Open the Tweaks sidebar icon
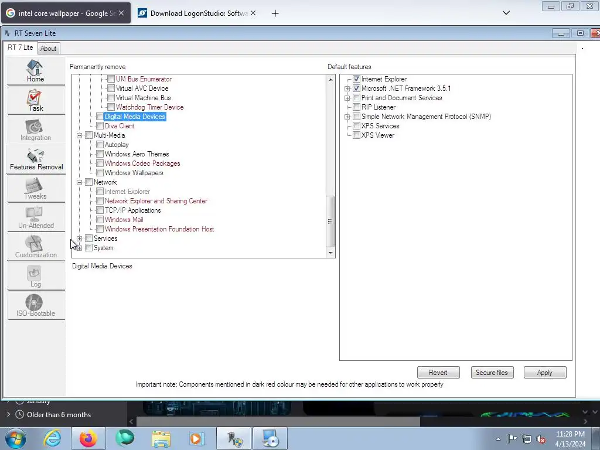Viewport: 600px width, 450px height. point(36,188)
